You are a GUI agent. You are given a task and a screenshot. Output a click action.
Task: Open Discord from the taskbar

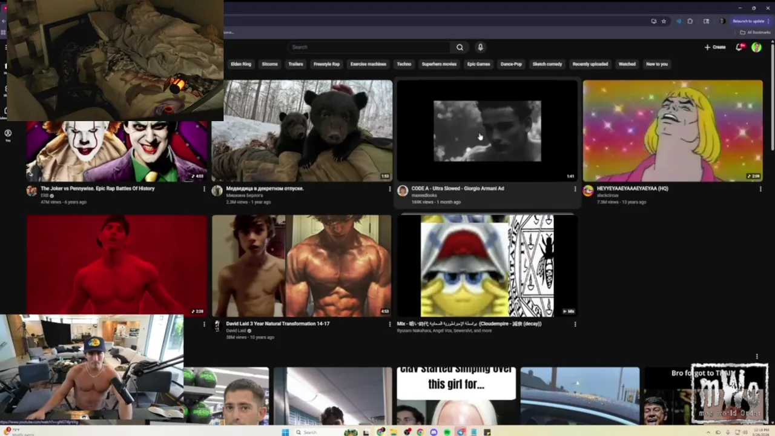pos(434,432)
